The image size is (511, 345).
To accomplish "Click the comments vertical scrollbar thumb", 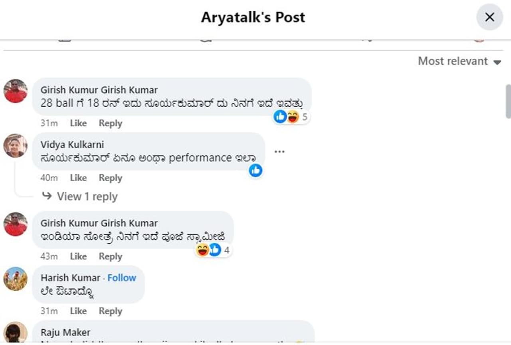I will (508, 101).
